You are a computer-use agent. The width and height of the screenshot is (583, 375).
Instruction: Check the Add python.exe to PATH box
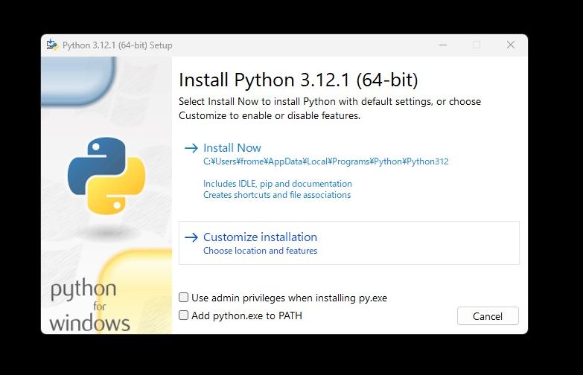coord(184,315)
